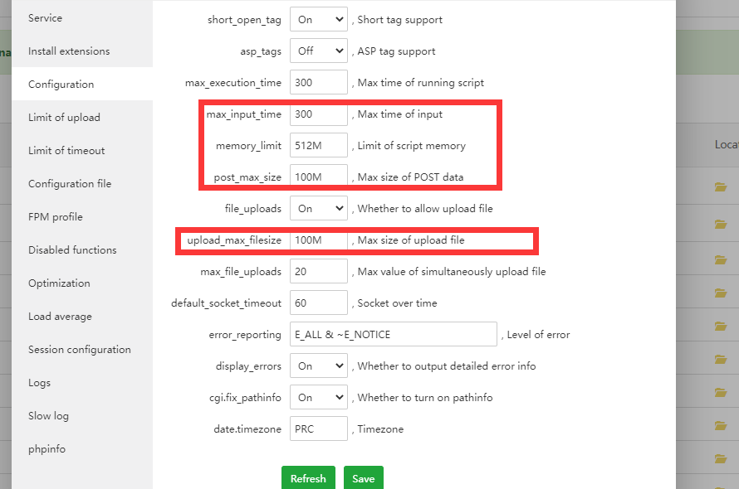Open the file_uploads dropdown
Image resolution: width=739 pixels, height=489 pixels.
point(318,209)
